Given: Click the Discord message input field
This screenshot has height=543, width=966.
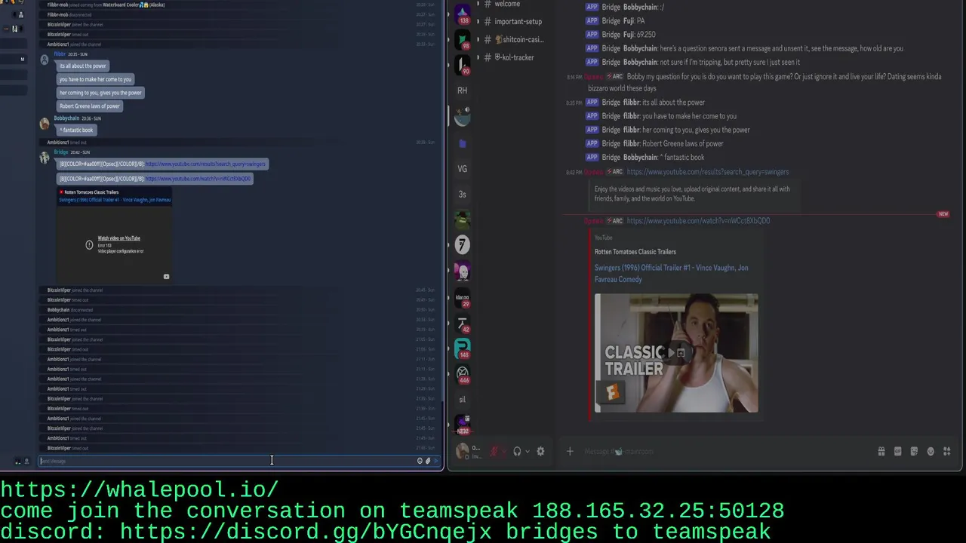Looking at the screenshot, I should 724,452.
